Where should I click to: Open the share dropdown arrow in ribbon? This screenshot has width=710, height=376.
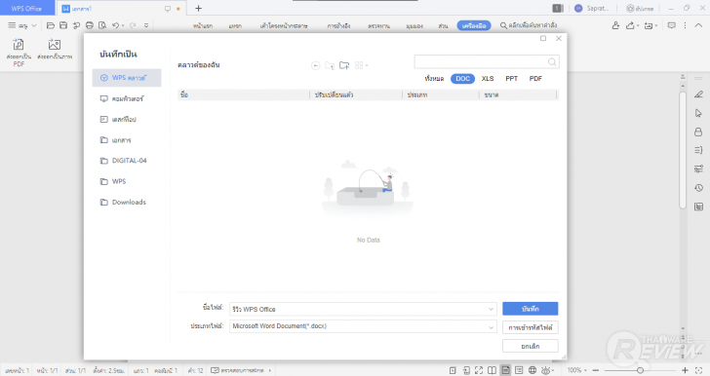click(638, 25)
